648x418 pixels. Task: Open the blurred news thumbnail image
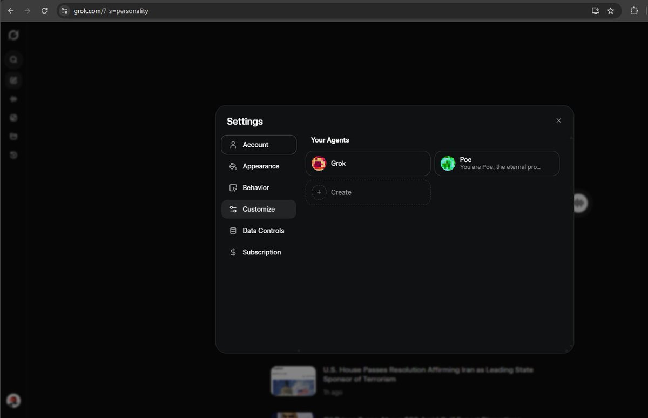pos(293,381)
